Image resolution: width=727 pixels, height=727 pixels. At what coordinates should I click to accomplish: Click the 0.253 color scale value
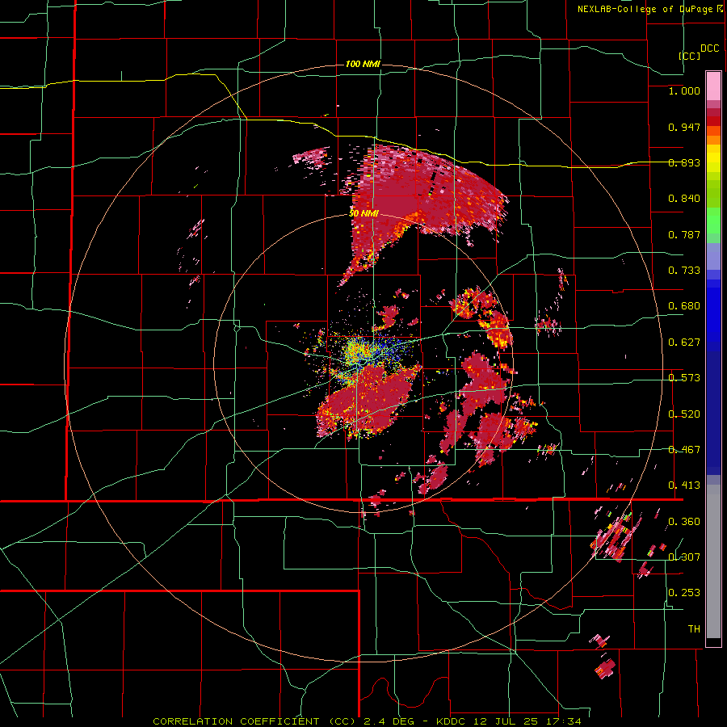tap(684, 593)
